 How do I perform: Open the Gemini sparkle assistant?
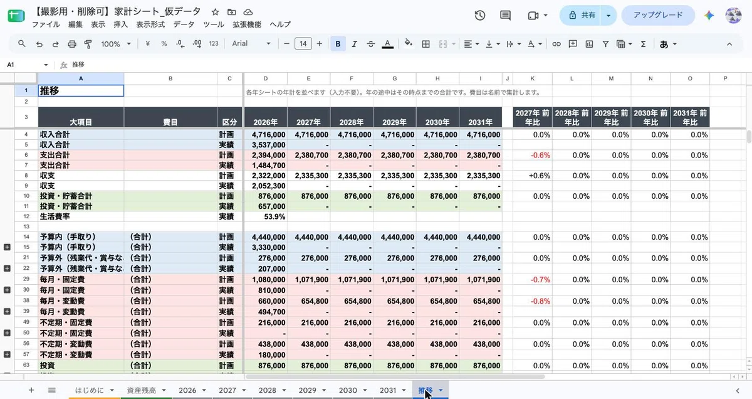point(709,15)
